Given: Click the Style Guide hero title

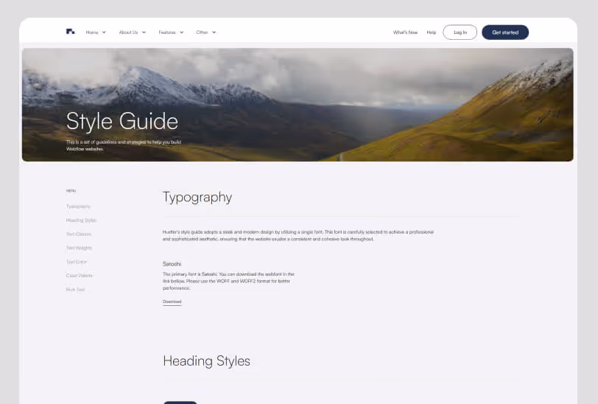Looking at the screenshot, I should click(x=122, y=121).
